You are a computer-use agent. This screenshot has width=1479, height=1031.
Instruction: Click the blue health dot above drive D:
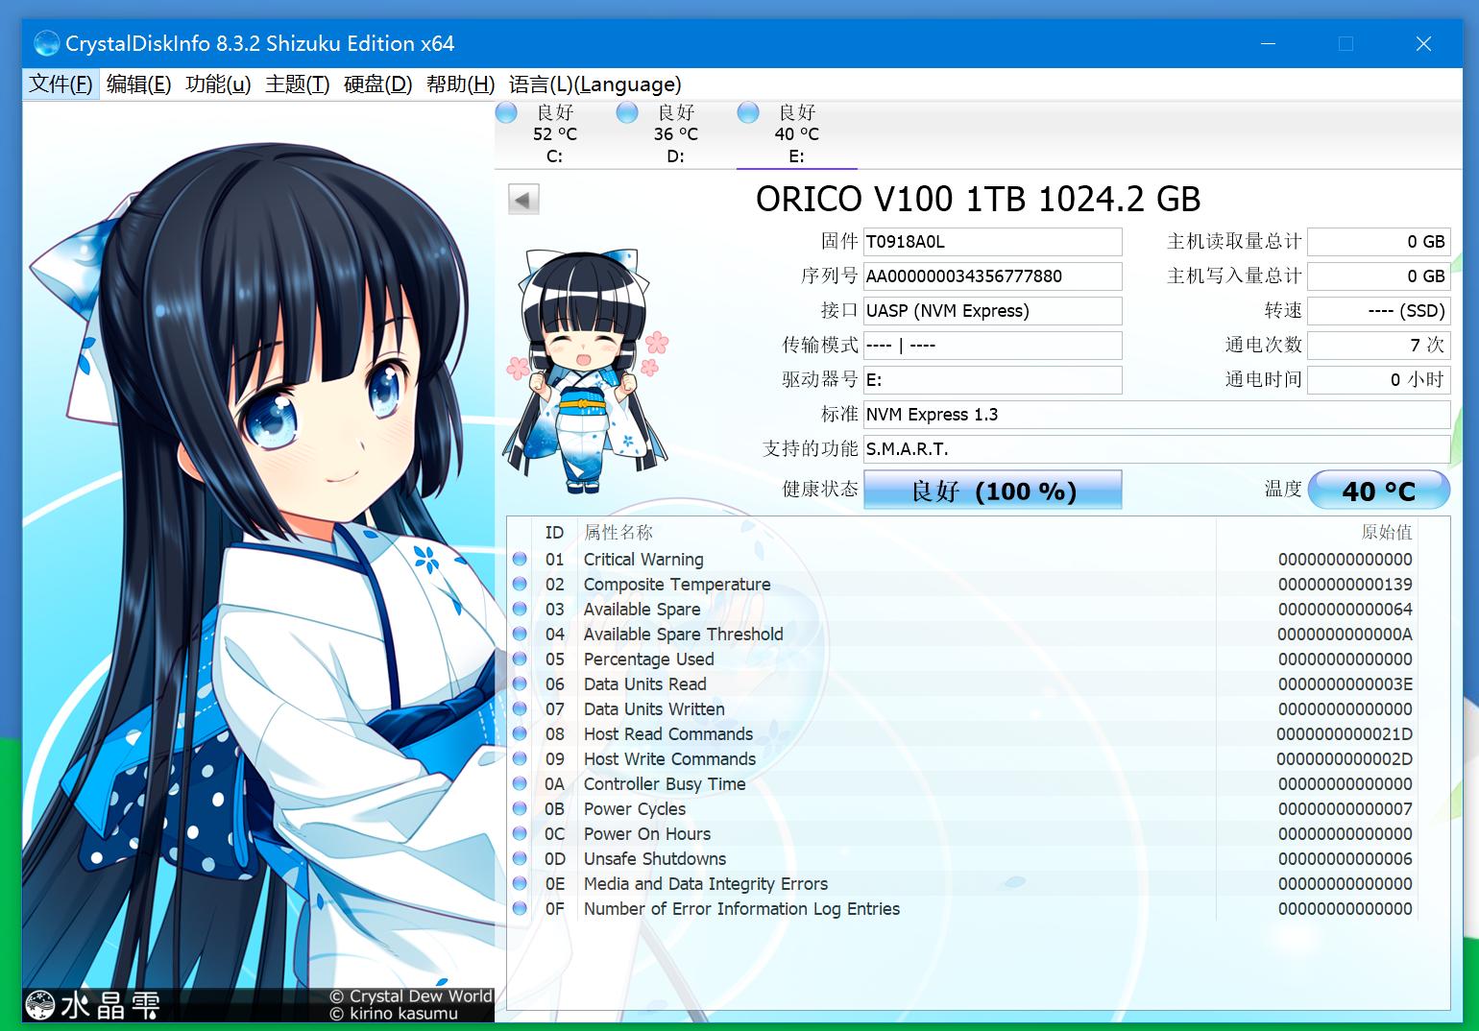626,112
